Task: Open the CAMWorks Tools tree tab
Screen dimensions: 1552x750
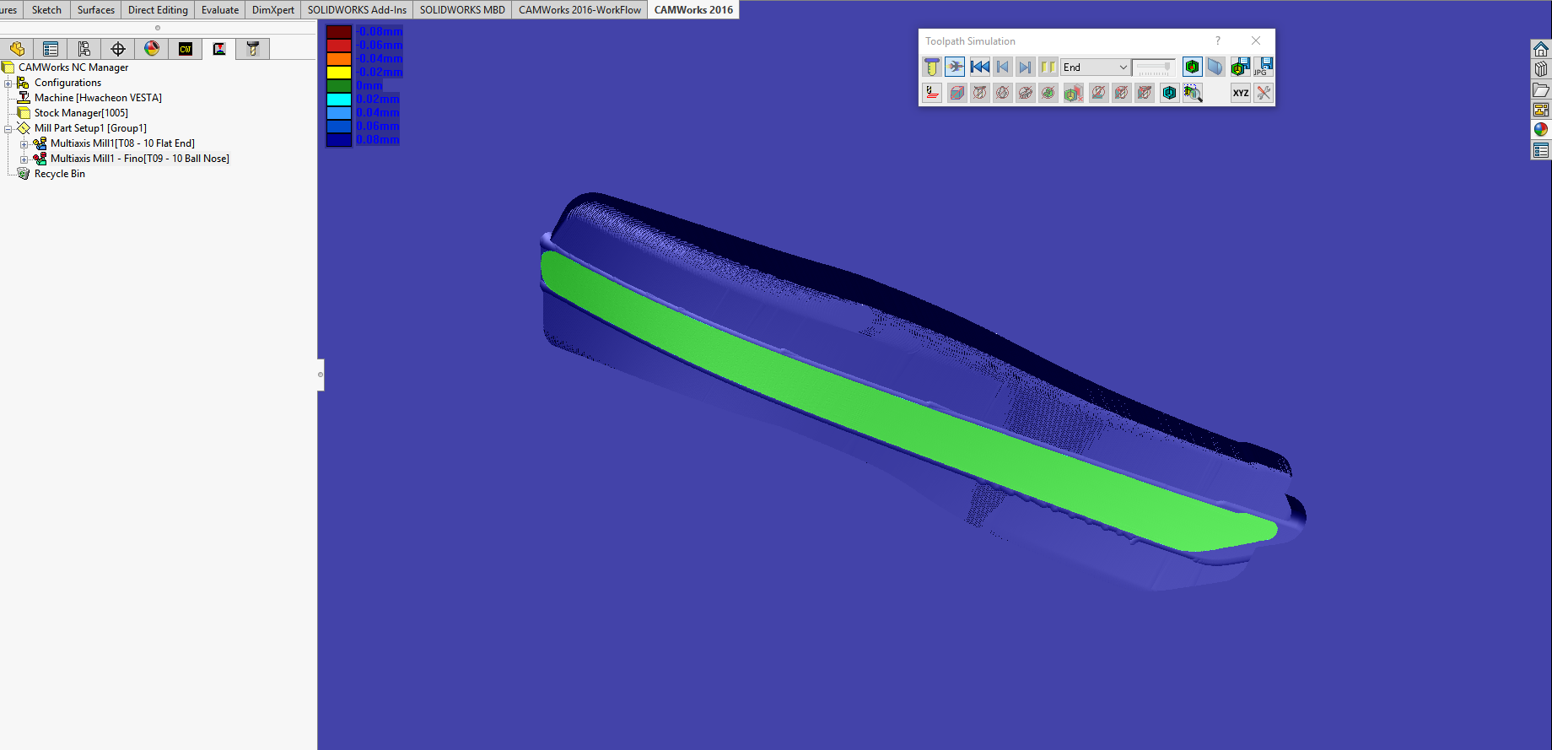Action: [x=252, y=49]
